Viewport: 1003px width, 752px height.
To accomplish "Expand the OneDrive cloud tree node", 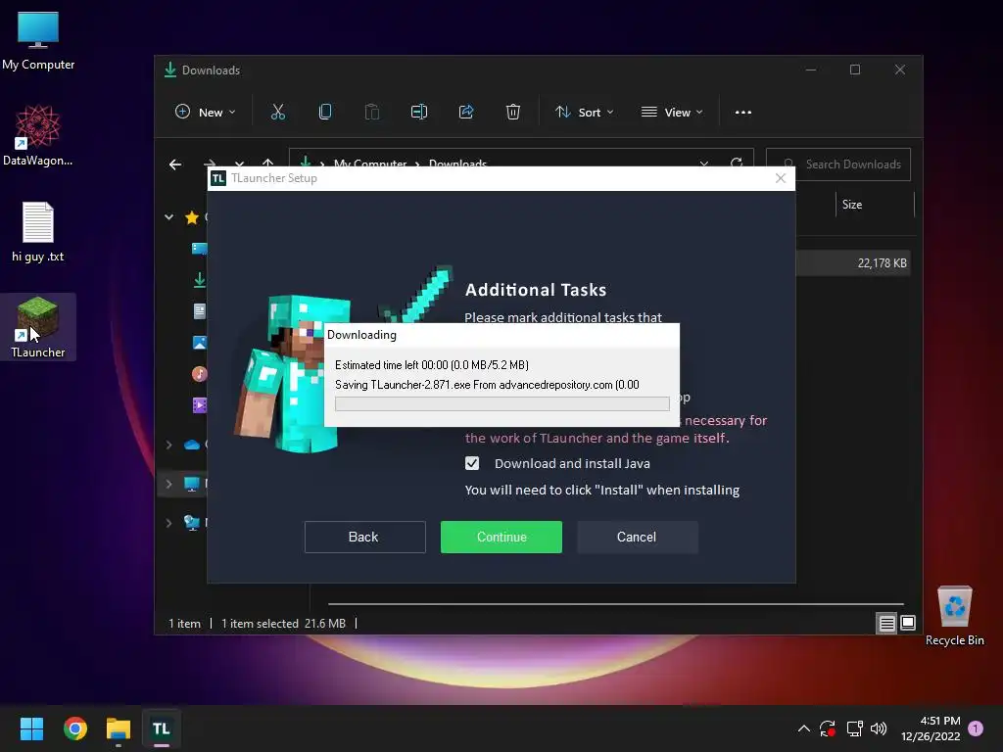I will [168, 445].
